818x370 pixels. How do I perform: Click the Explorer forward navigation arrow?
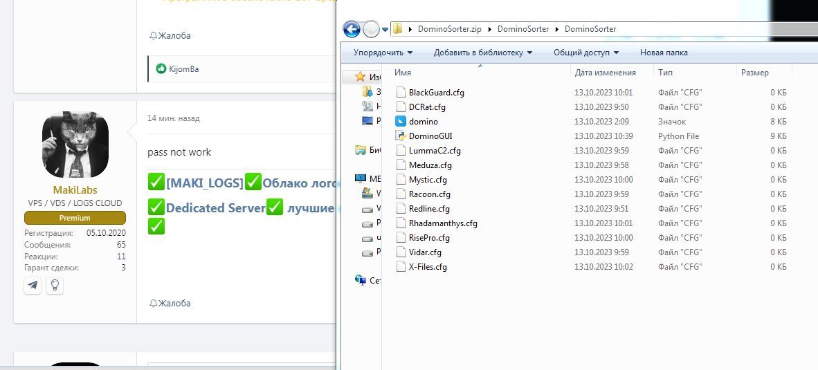tap(370, 29)
